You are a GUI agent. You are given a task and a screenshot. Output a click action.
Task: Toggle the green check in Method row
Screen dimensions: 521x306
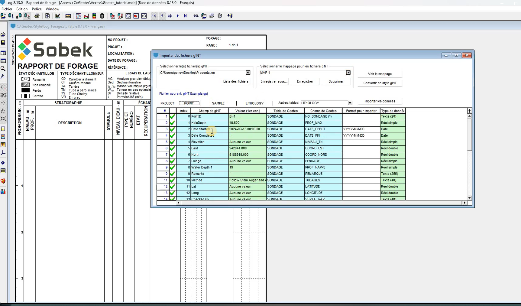[x=173, y=180]
